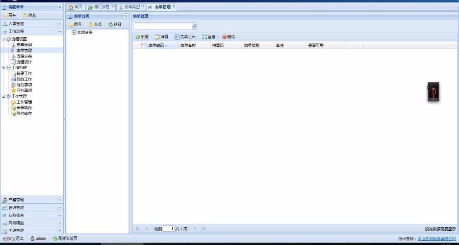Focus the form search input field
Screen dimensions: 459x245
click(x=163, y=26)
